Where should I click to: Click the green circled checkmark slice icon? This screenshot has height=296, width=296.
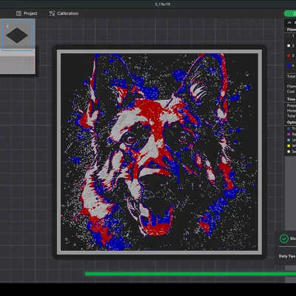pyautogui.click(x=284, y=238)
